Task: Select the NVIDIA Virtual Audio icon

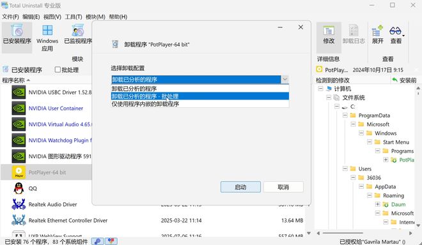Action: 19,124
